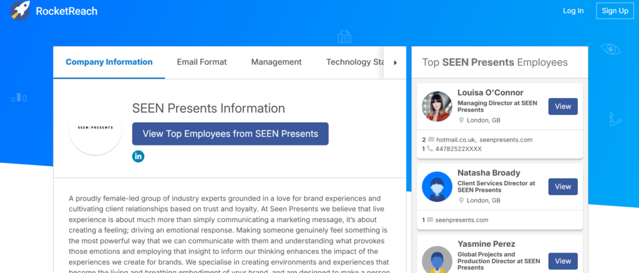
Task: Click the name Yasmine Perez
Action: tap(486, 244)
